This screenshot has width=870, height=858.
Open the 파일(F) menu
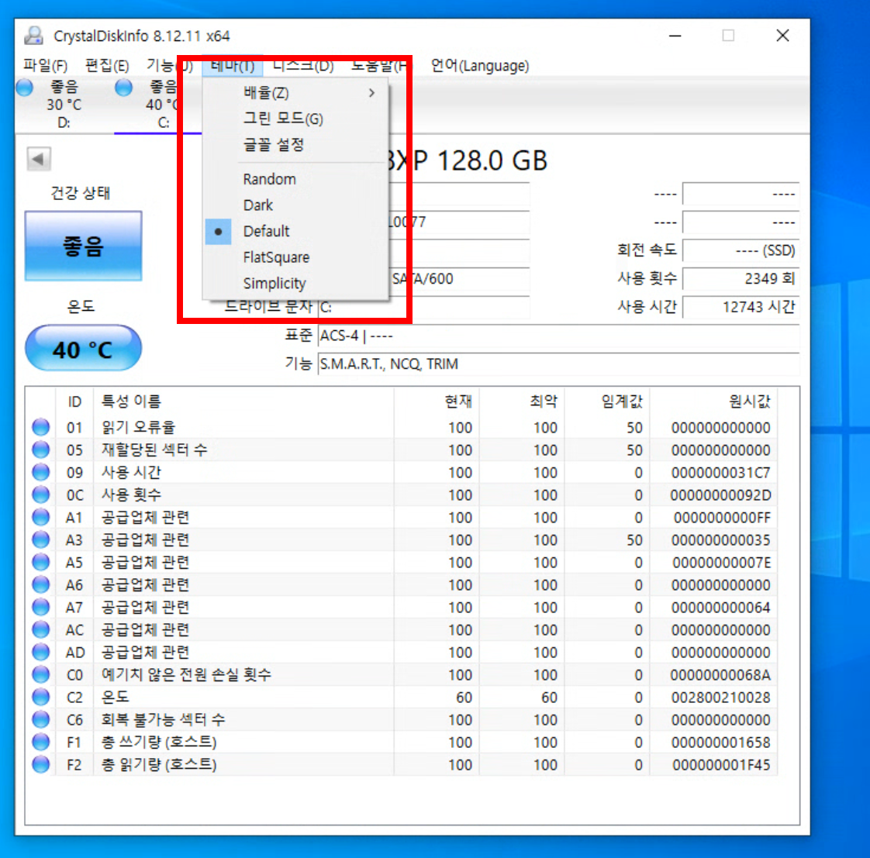[45, 65]
